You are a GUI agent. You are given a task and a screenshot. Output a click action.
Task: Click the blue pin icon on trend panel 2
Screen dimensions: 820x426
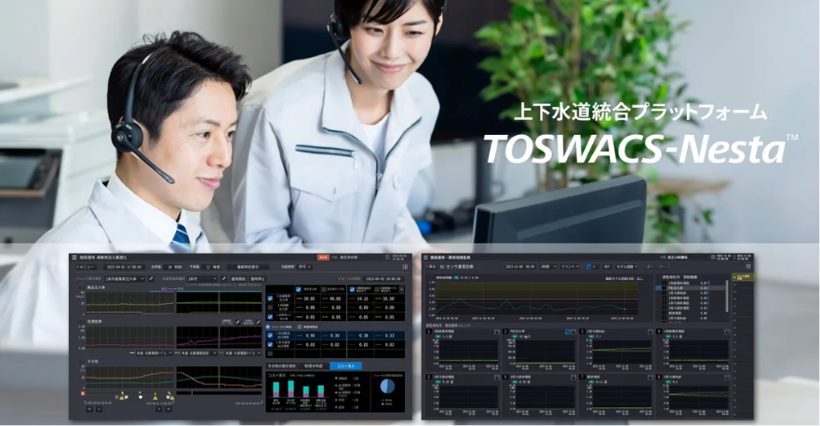[568, 332]
